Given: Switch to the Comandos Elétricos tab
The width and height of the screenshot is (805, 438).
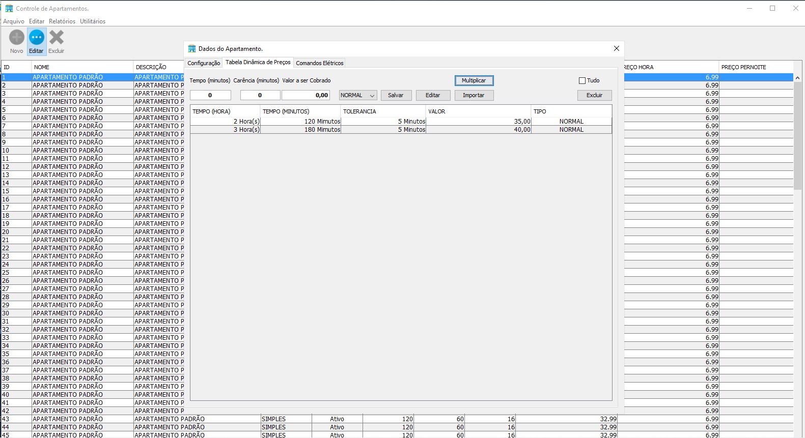Looking at the screenshot, I should click(x=320, y=63).
